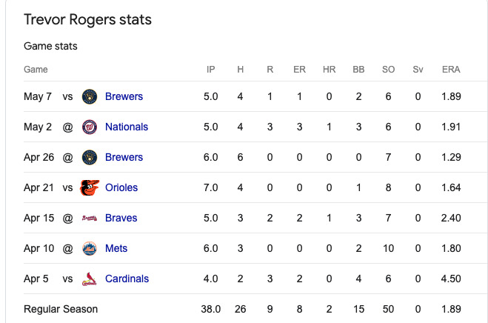Click the ERA column header
Screen dimensions: 488x323
(x=451, y=69)
